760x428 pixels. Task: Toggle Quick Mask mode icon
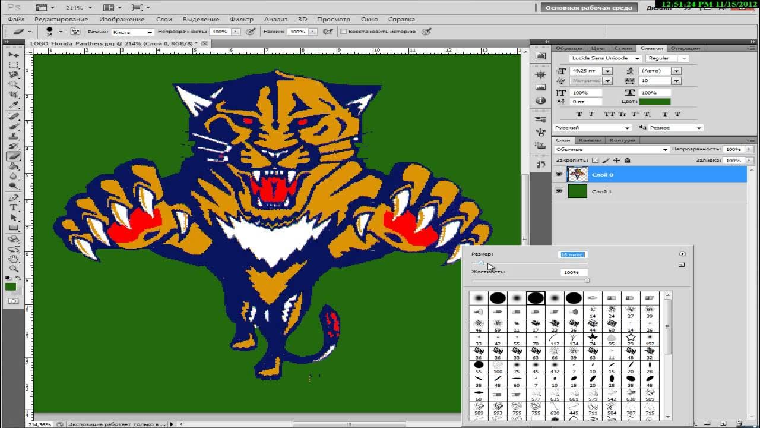tap(13, 301)
